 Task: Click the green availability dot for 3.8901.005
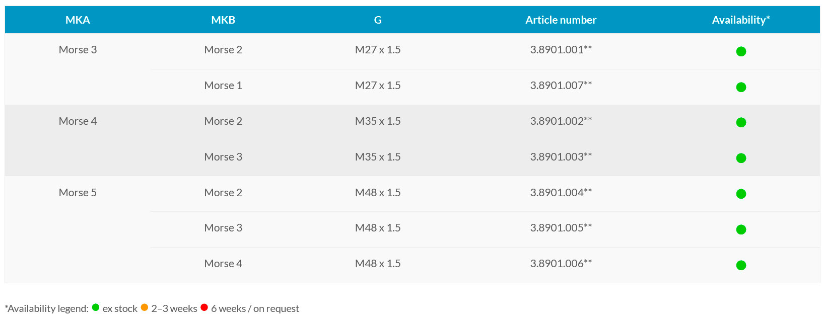click(741, 229)
